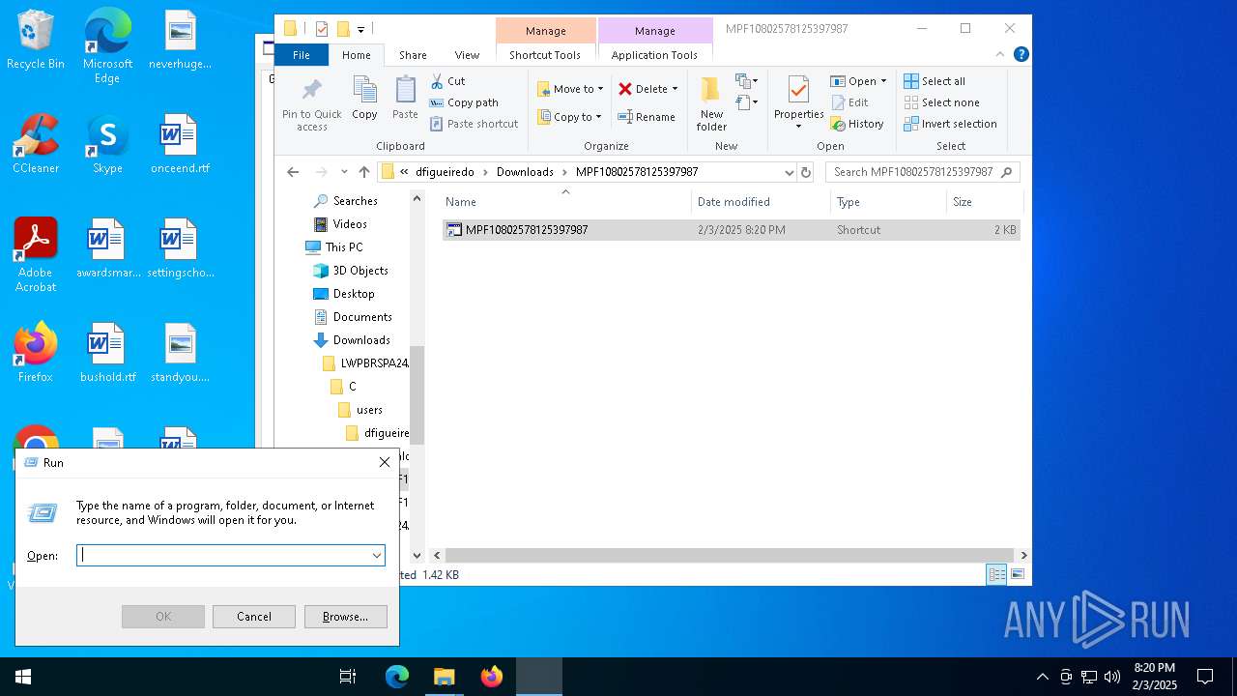Click Select all
The width and height of the screenshot is (1237, 696).
click(935, 81)
